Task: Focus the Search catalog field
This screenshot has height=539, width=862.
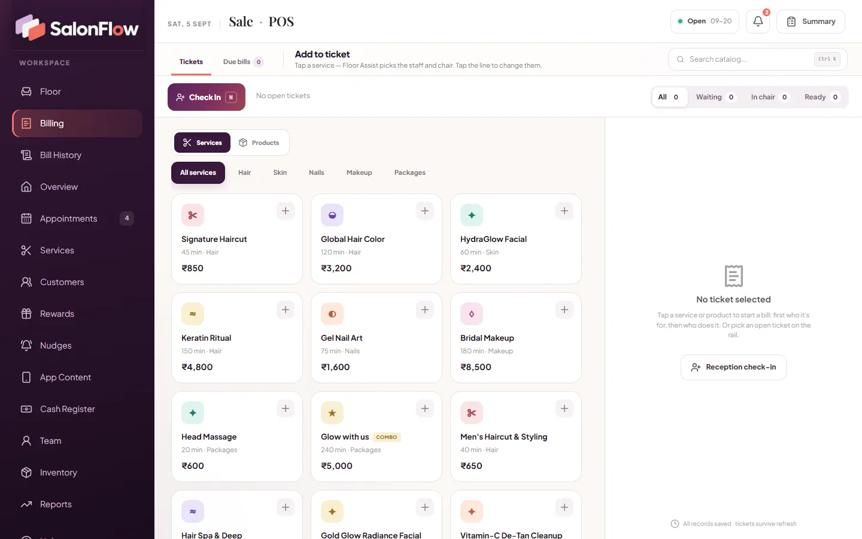Action: tap(757, 59)
